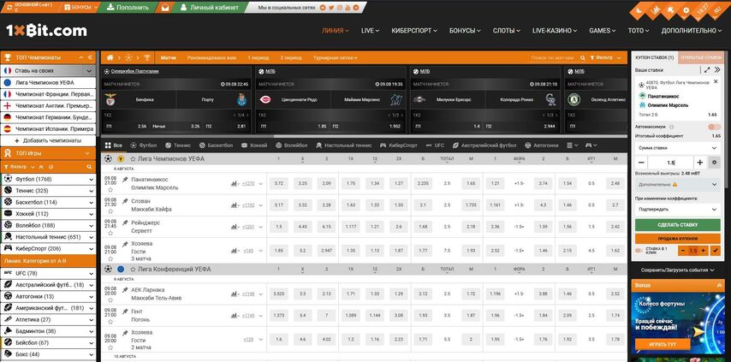This screenshot has width=731, height=362.
Task: Pin the Panathinaikos – Olympique Marseille match
Action: (x=125, y=180)
